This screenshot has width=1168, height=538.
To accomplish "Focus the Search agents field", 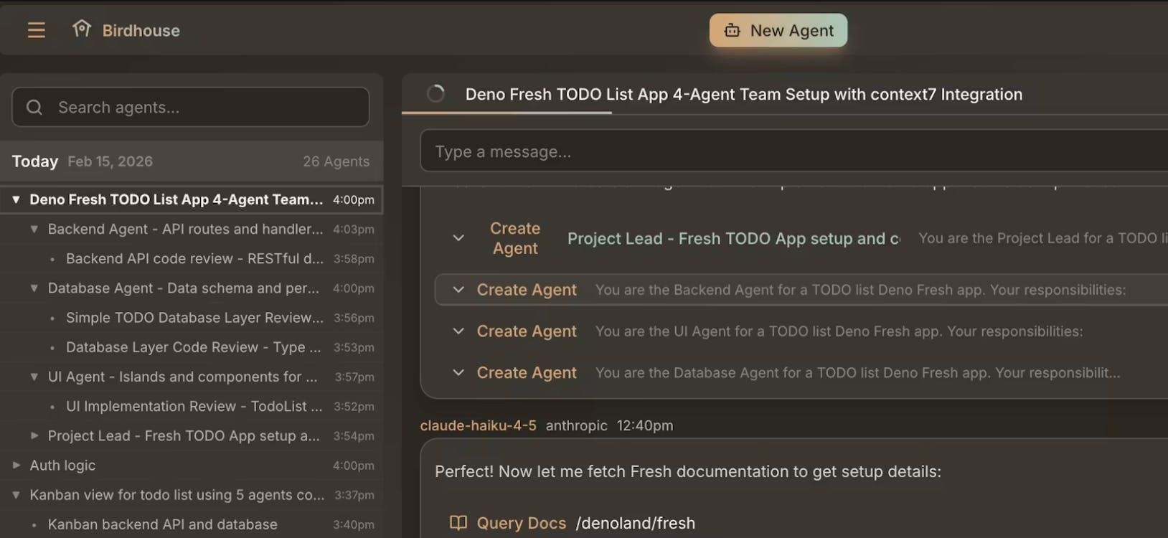I will pos(191,107).
